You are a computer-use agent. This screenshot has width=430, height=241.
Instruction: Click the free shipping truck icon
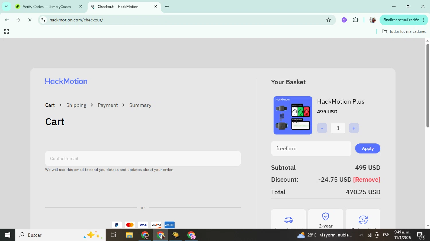click(288, 220)
